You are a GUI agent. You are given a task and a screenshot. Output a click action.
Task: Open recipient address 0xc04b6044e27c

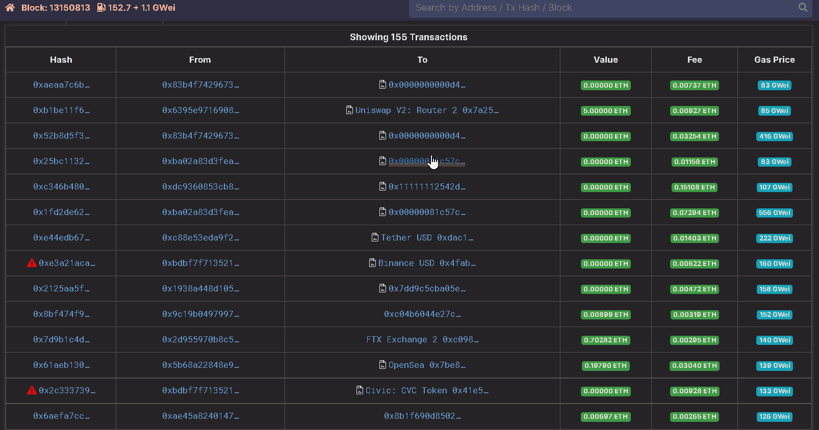(422, 314)
